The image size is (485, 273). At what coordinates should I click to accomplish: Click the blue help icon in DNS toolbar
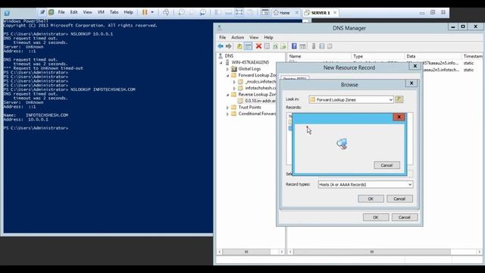pyautogui.click(x=294, y=46)
